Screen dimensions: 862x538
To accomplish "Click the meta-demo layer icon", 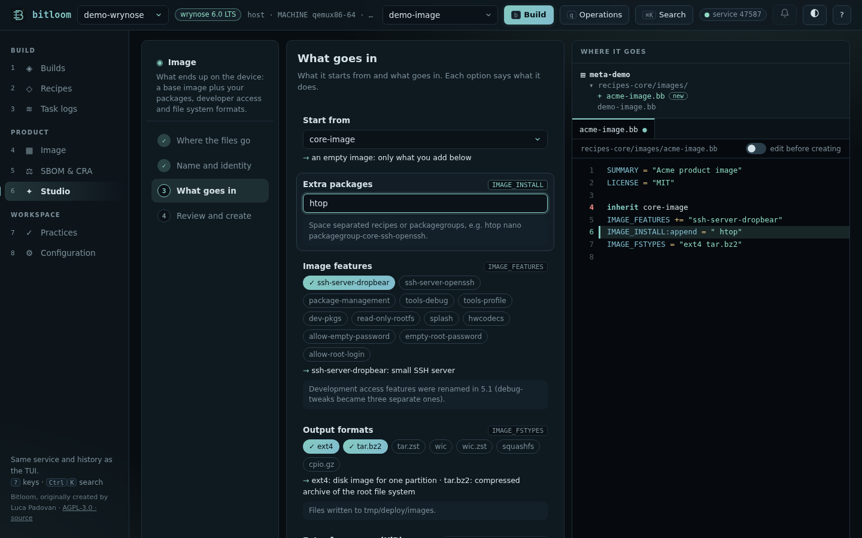I will click(583, 75).
